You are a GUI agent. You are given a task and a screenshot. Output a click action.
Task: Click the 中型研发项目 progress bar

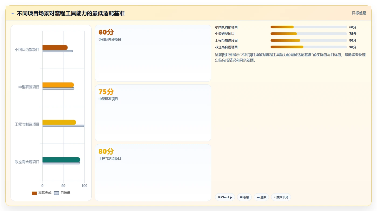click(309, 34)
